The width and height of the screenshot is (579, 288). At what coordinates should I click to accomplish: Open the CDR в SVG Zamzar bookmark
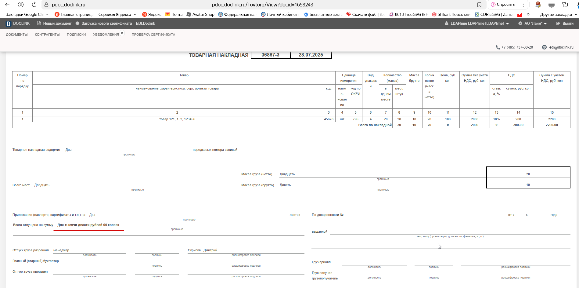pos(494,14)
